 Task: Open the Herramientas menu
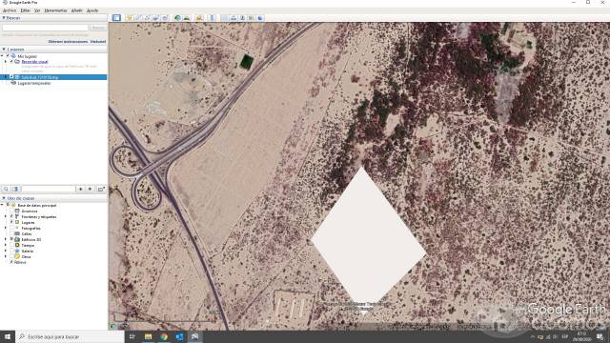[55, 10]
